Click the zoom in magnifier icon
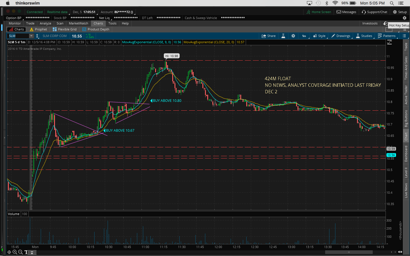The width and height of the screenshot is (410, 256). pyautogui.click(x=15, y=252)
